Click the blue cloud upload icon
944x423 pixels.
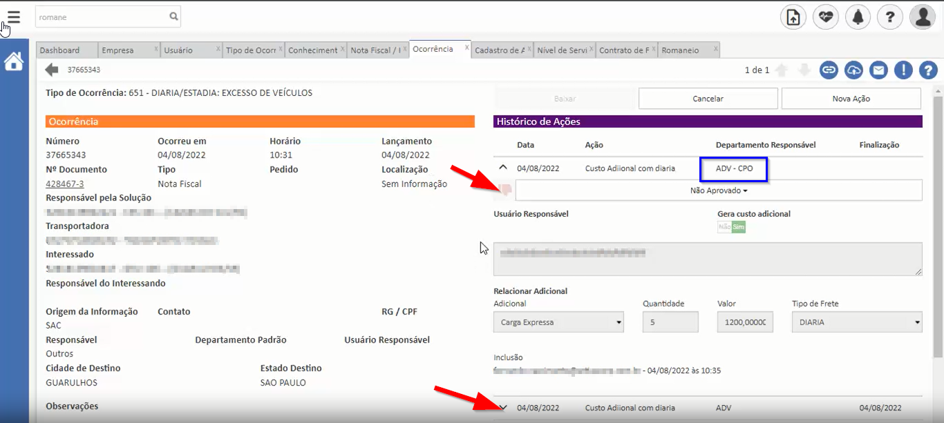pyautogui.click(x=853, y=70)
